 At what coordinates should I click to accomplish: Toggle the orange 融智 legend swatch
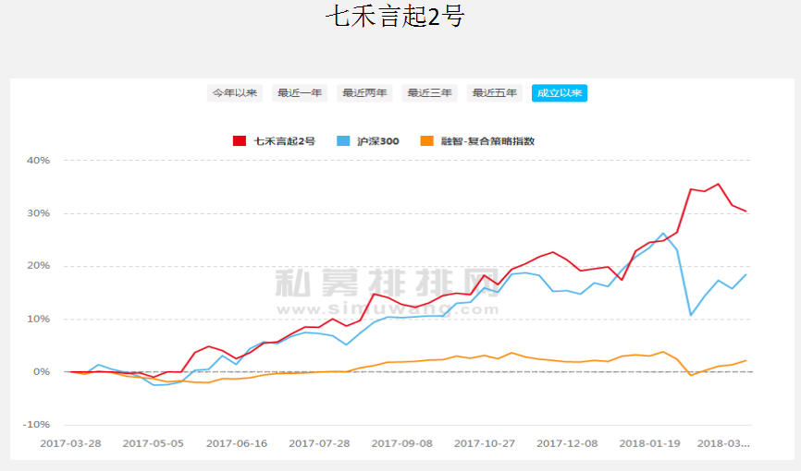[426, 141]
